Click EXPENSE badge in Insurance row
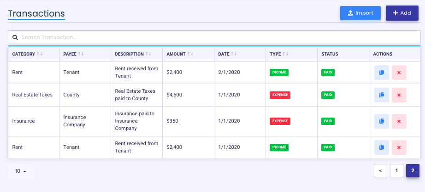 280,121
